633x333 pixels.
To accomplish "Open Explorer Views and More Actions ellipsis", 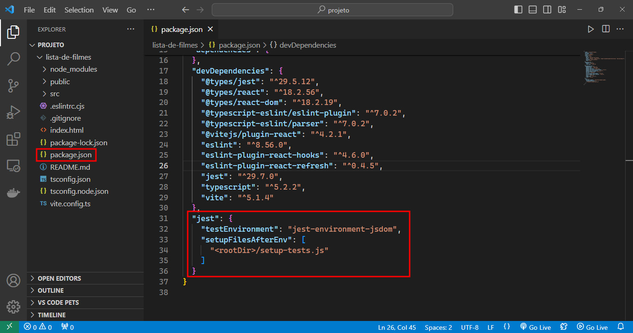I will pos(131,29).
